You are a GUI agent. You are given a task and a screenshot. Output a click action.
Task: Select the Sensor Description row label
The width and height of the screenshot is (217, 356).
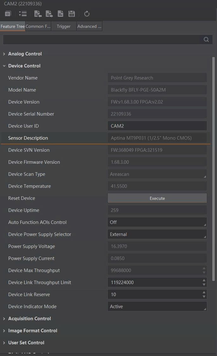click(28, 138)
